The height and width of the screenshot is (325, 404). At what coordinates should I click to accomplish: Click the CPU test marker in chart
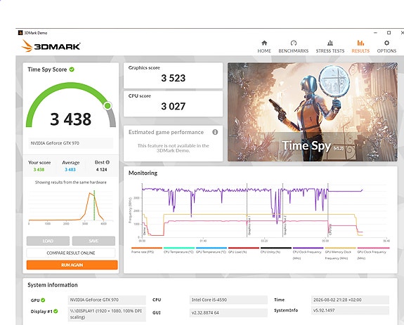330,230
